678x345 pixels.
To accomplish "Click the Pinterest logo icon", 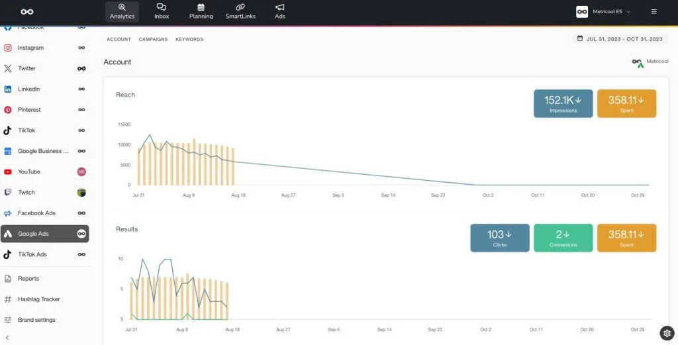I will (x=8, y=110).
